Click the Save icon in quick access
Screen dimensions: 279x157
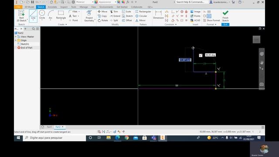pyautogui.click(x=32, y=2)
